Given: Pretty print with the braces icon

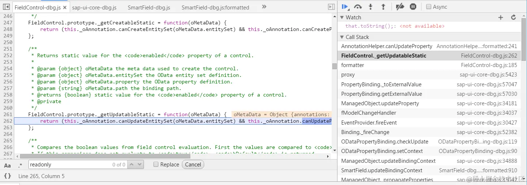Looking at the screenshot, I should point(7,176).
